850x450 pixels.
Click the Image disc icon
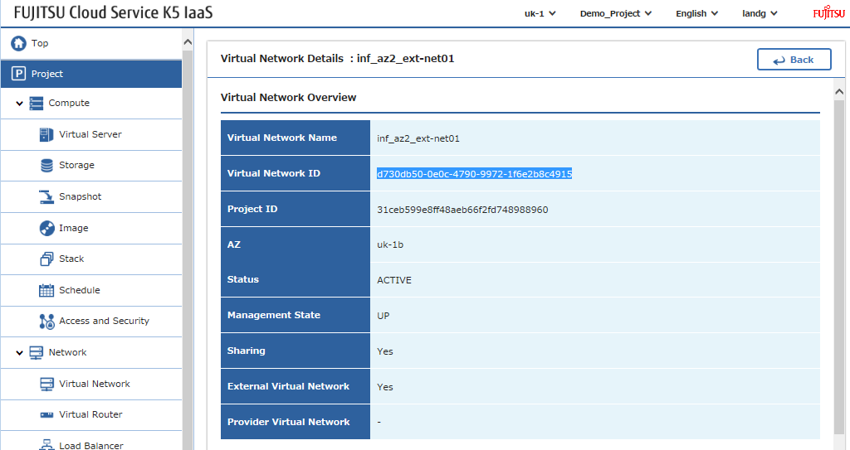coord(46,228)
